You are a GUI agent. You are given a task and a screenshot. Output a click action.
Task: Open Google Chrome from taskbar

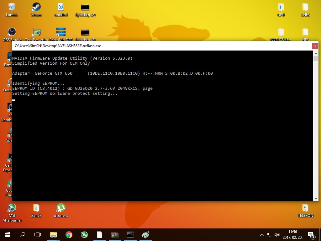tap(69, 235)
